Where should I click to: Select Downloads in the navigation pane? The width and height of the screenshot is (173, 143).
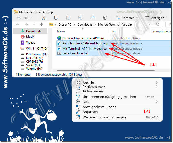click(30, 31)
